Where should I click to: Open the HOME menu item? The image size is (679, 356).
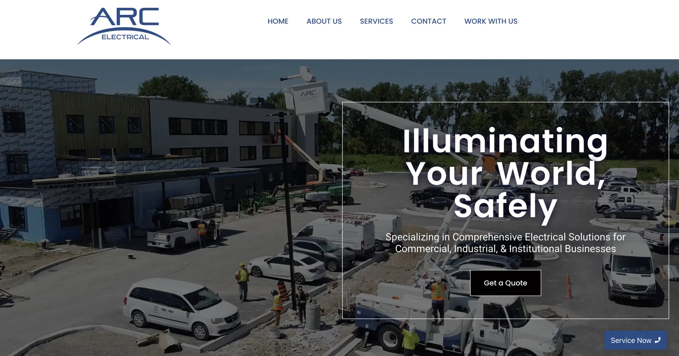(278, 21)
